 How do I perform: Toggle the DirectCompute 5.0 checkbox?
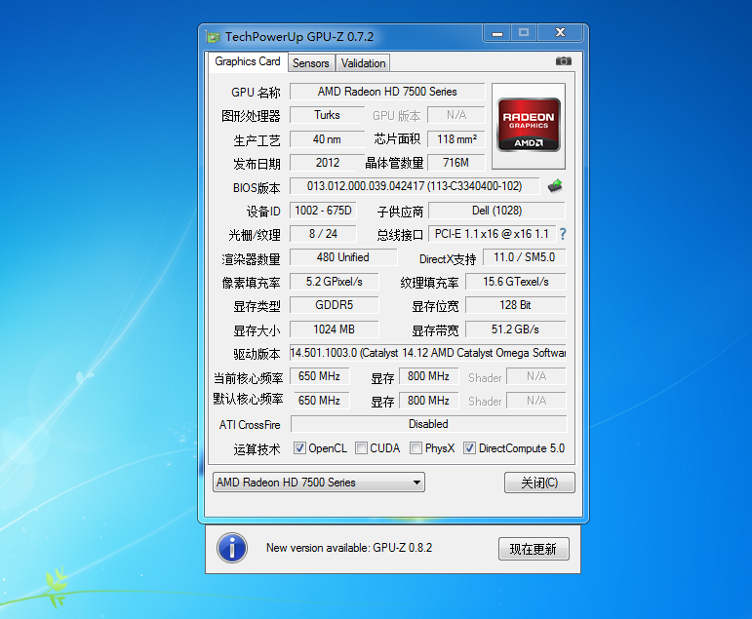point(470,448)
